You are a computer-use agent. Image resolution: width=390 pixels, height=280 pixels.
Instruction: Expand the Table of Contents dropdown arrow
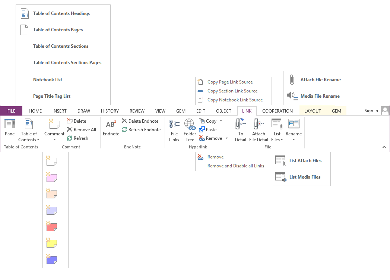38,140
